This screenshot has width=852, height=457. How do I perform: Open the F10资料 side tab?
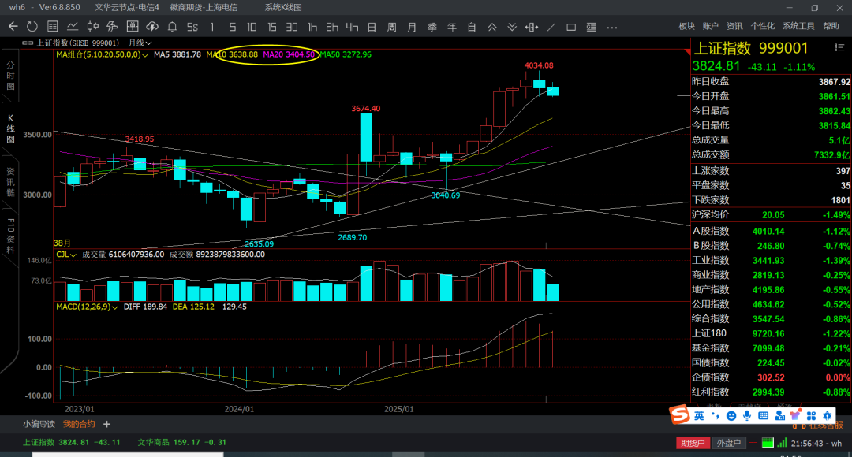10,236
